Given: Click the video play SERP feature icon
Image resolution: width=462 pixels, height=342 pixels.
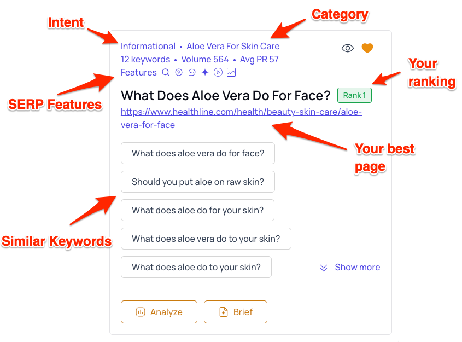Looking at the screenshot, I should (x=218, y=73).
